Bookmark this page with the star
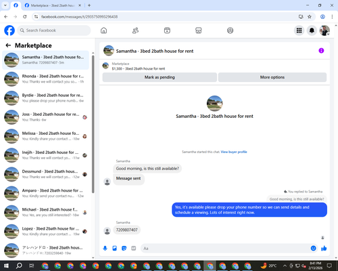 pos(310,17)
